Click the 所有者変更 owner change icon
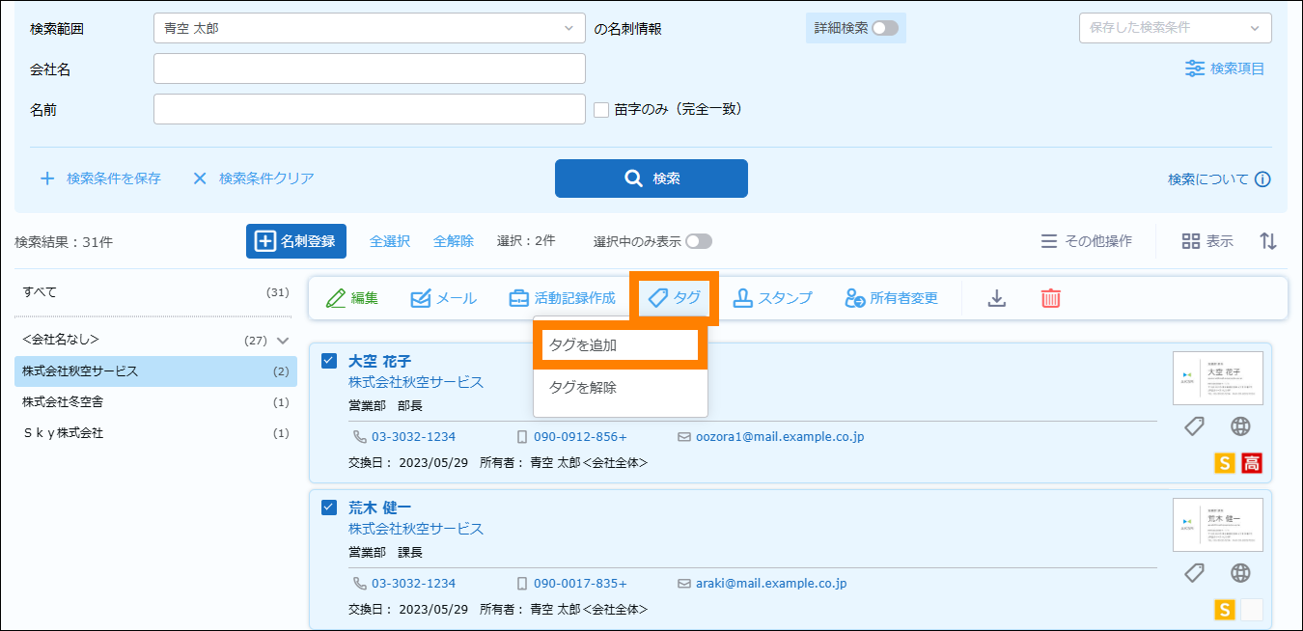The width and height of the screenshot is (1303, 631). 855,298
